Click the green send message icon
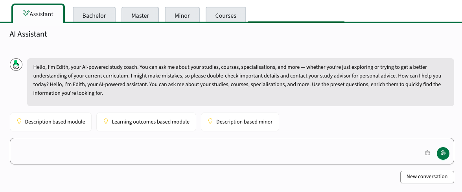This screenshot has width=462, height=192. [443, 153]
